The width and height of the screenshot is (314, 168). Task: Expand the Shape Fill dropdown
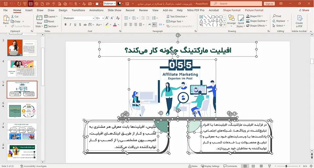[x=254, y=16]
